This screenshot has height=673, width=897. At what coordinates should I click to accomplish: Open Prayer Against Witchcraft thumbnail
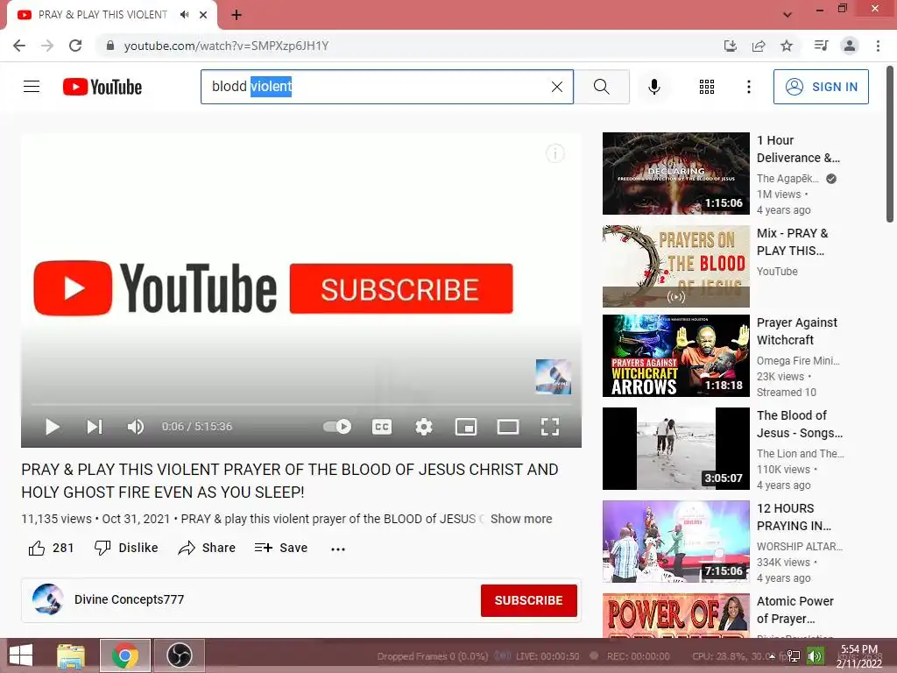(x=676, y=356)
